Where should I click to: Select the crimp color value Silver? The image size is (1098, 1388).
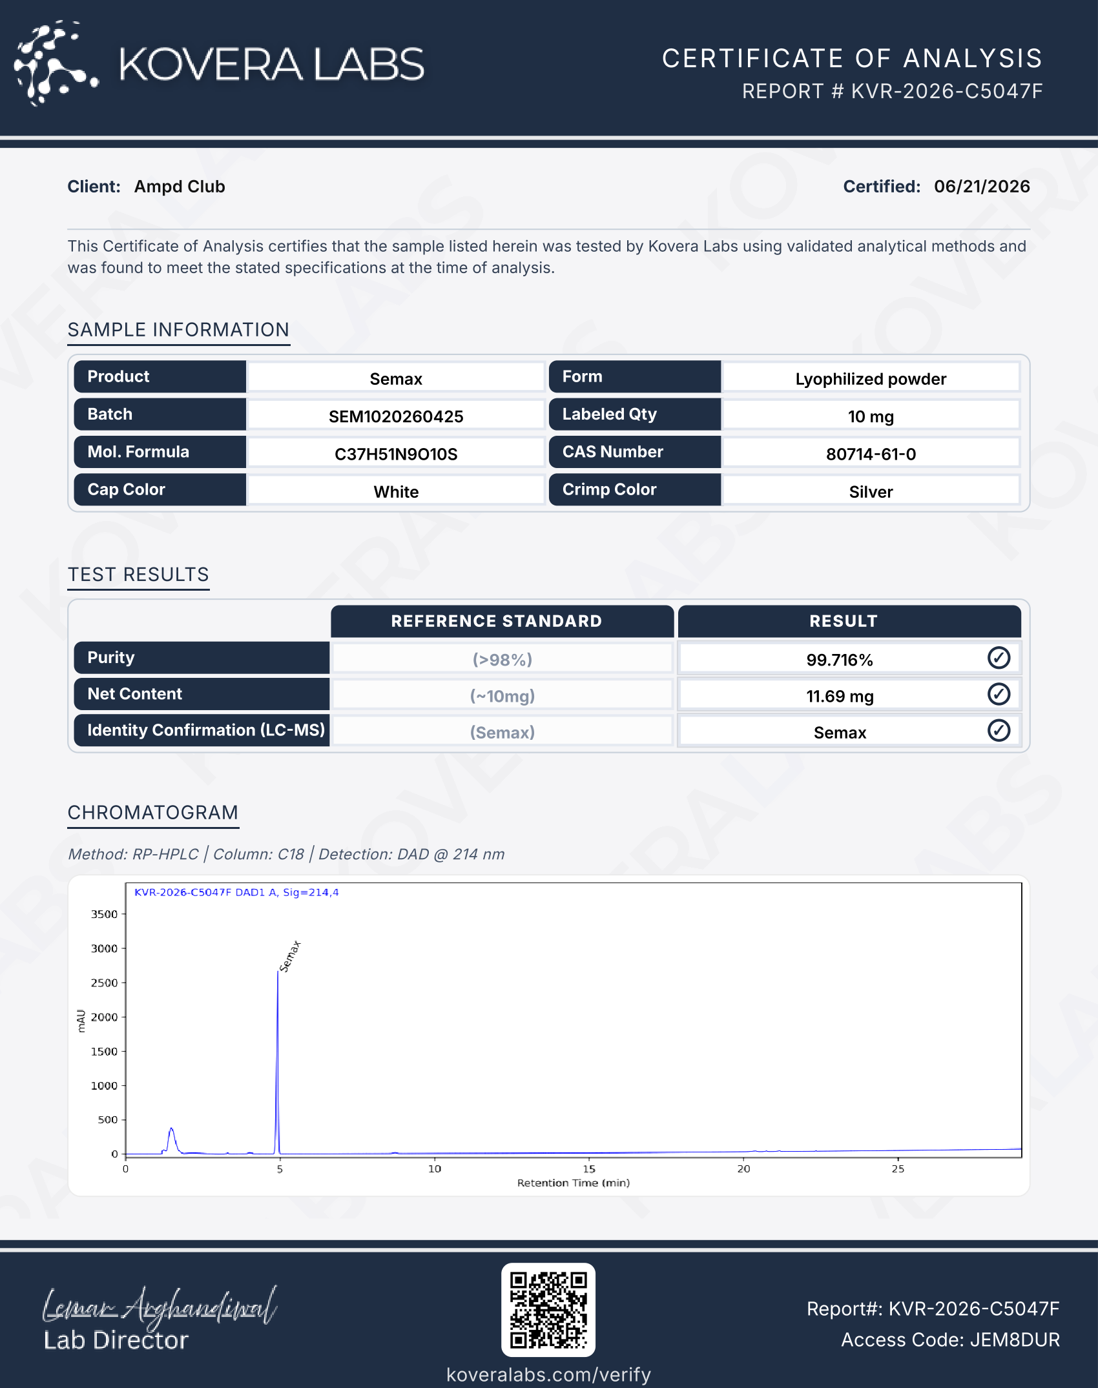coord(871,492)
